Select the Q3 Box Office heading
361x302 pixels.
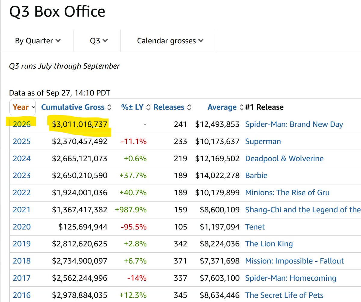tap(57, 11)
